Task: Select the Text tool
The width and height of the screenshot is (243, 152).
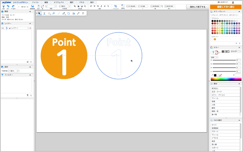Action: 44,13
